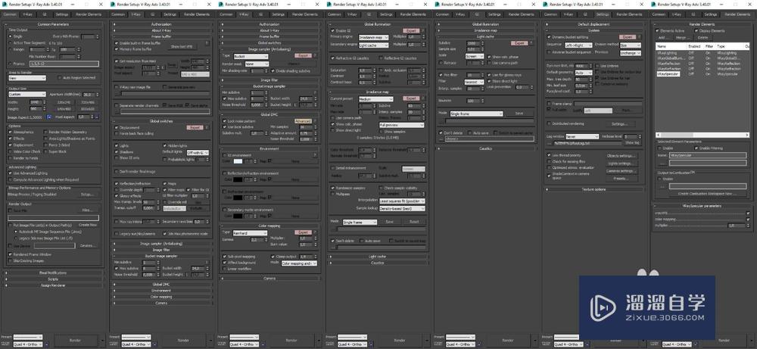757x349 pixels.
Task: Open Secondary engine Light cache dropdown
Action: 374,45
